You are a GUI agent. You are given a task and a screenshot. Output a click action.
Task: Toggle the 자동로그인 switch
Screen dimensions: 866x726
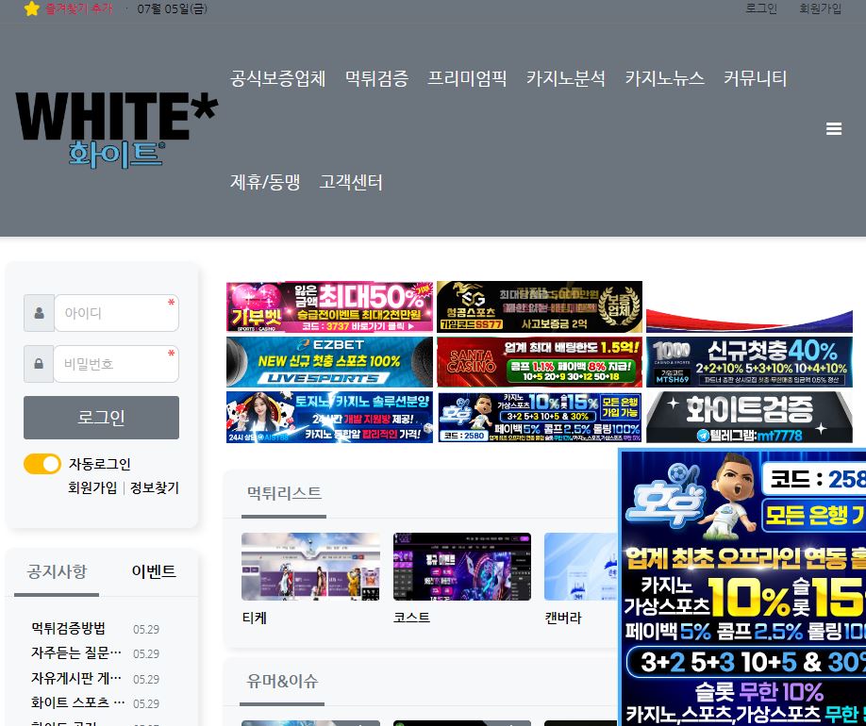tap(42, 464)
